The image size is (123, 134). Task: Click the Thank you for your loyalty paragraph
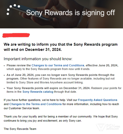pos(61,119)
